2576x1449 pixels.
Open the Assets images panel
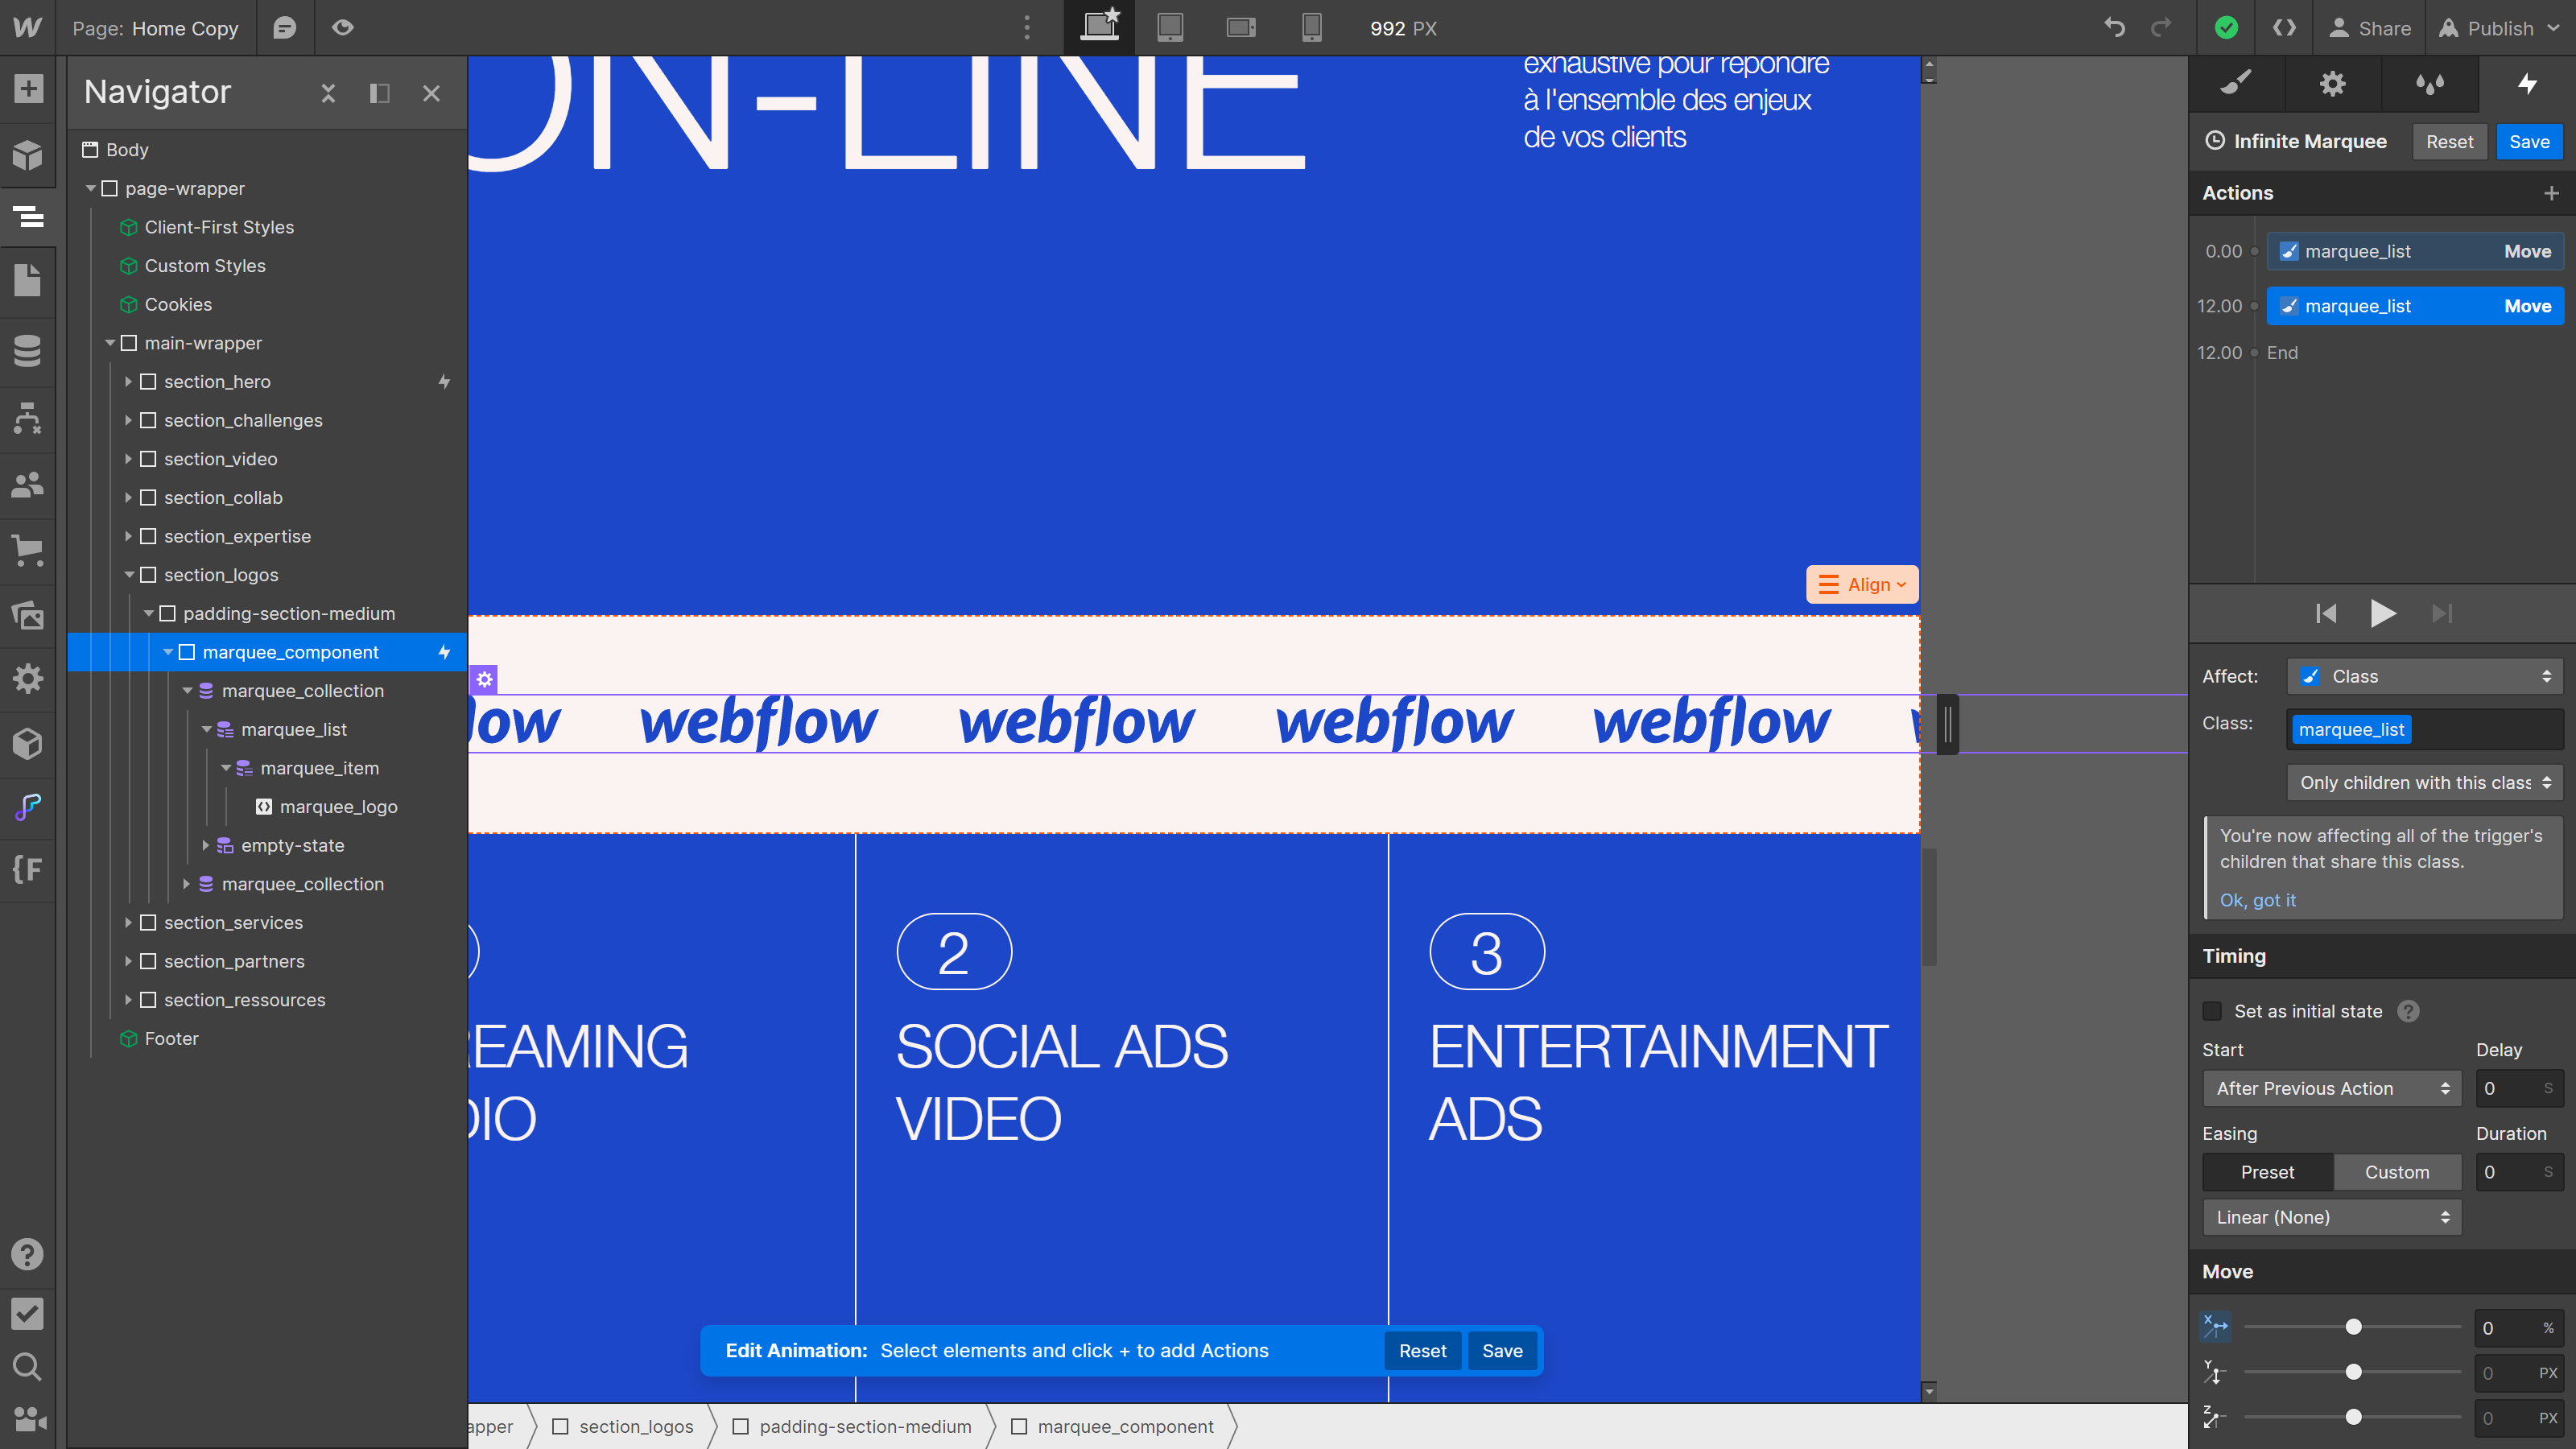[x=28, y=615]
